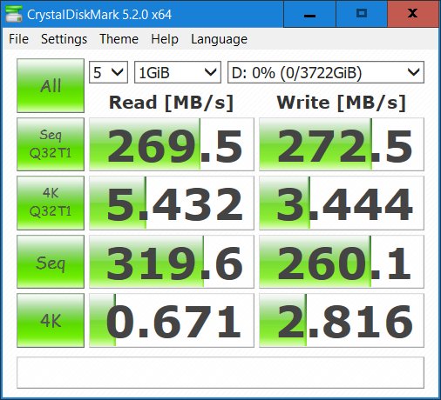Screen dimensions: 441x400
Task: Start the Seq Q32T1 benchmark test
Action: tap(51, 144)
